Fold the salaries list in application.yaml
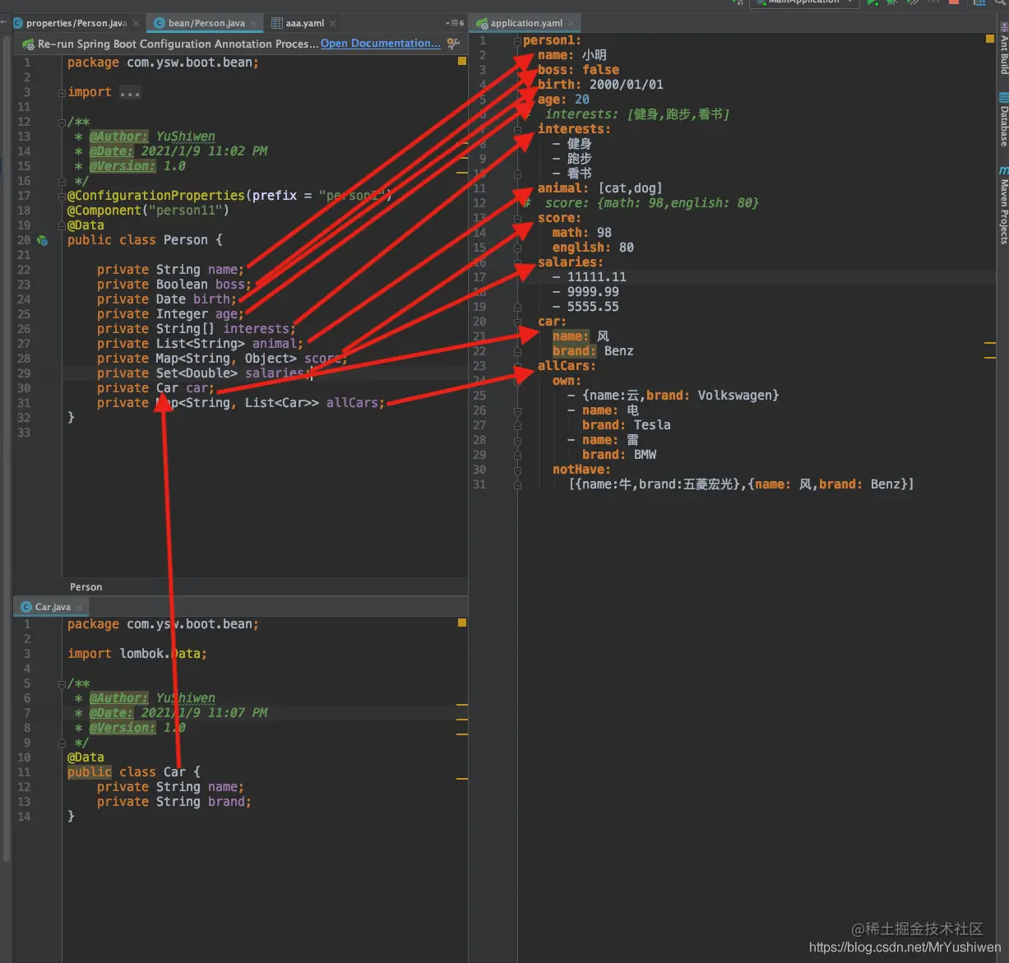 tap(517, 262)
